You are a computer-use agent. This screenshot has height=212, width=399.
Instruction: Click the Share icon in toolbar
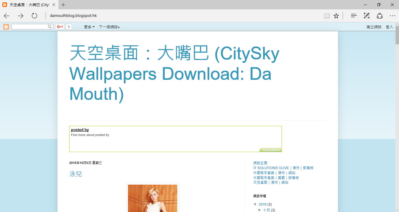(x=380, y=16)
